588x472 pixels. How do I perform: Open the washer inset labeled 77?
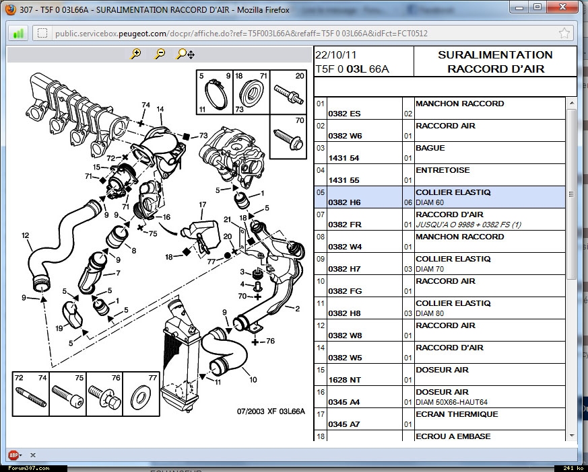141,394
